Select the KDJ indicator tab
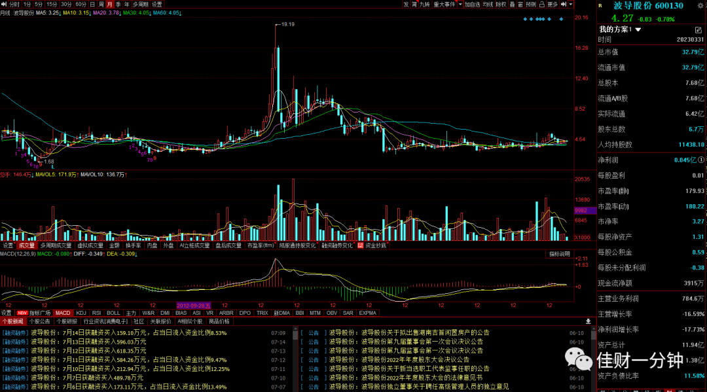This screenshot has width=707, height=392. click(x=81, y=313)
